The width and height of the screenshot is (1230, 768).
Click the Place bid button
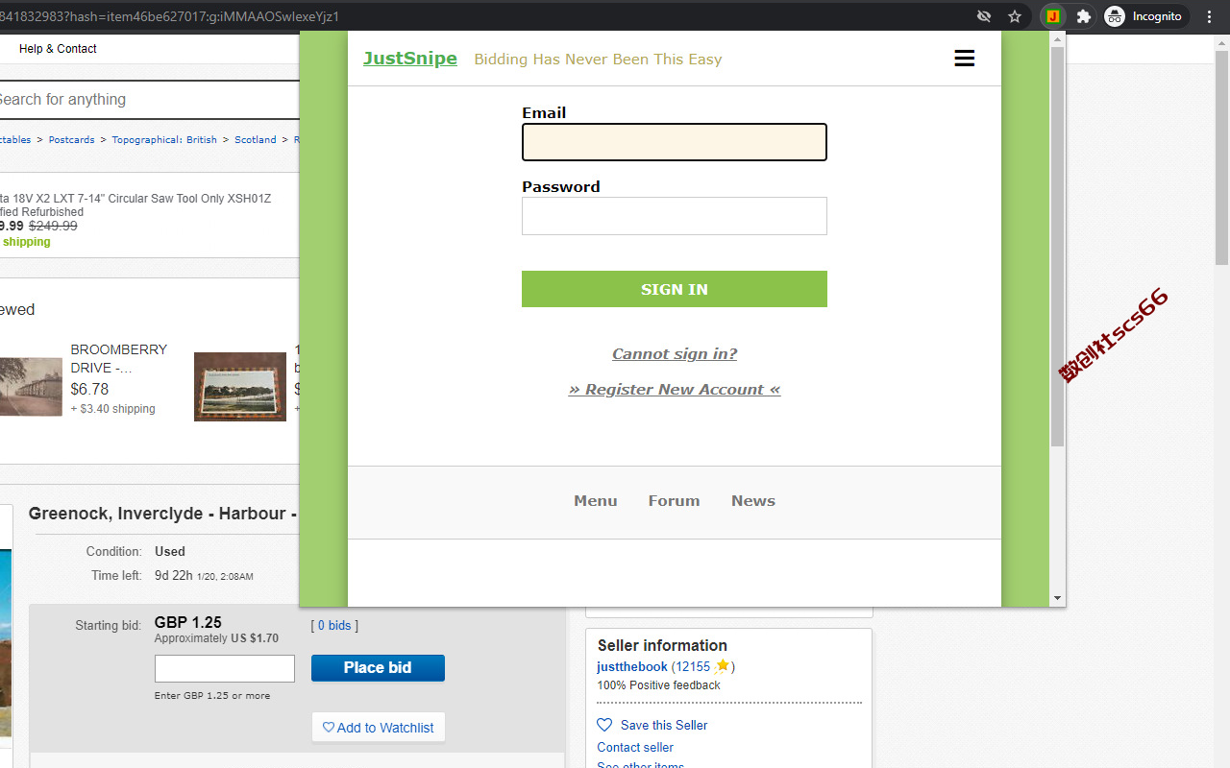pyautogui.click(x=378, y=668)
